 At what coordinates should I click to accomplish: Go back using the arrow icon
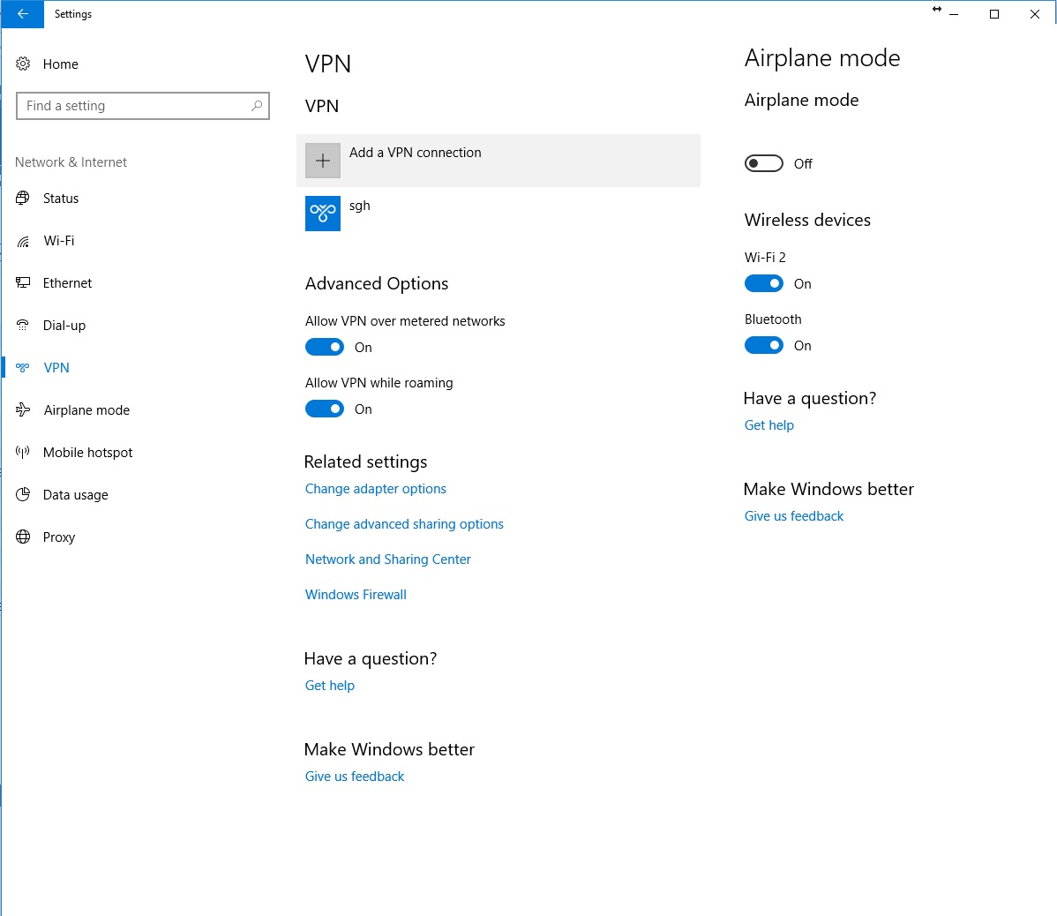[22, 13]
